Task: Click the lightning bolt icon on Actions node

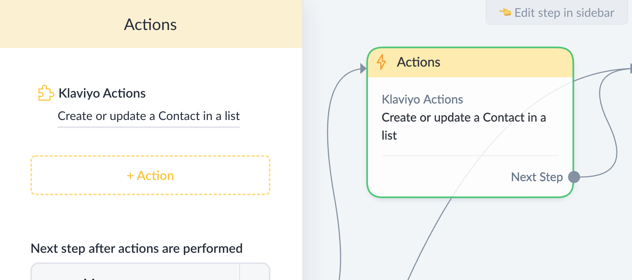Action: (381, 62)
